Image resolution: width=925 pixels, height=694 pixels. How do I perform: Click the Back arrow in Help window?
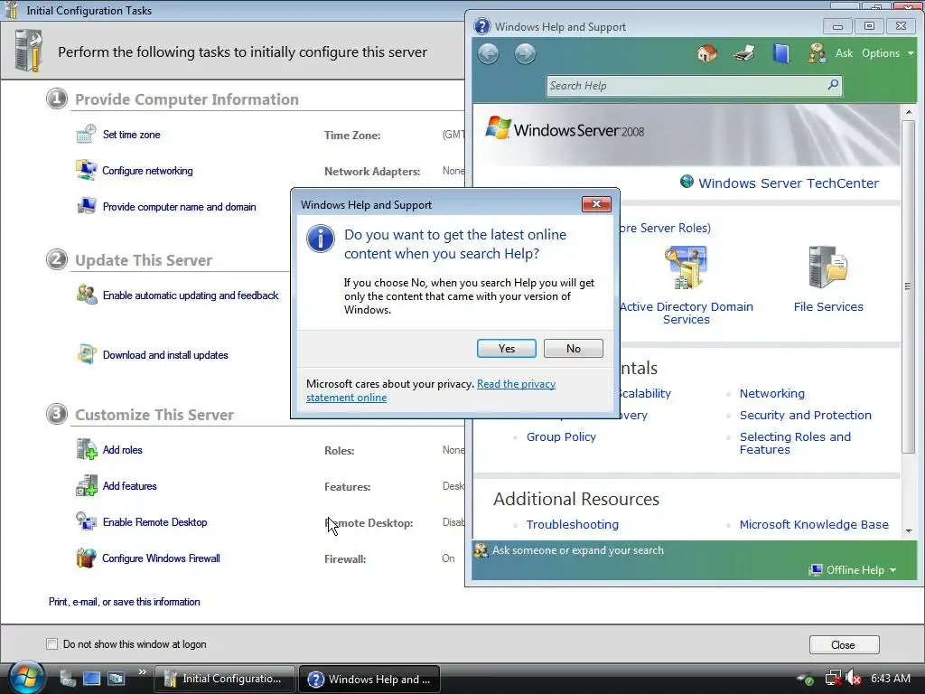pyautogui.click(x=488, y=53)
